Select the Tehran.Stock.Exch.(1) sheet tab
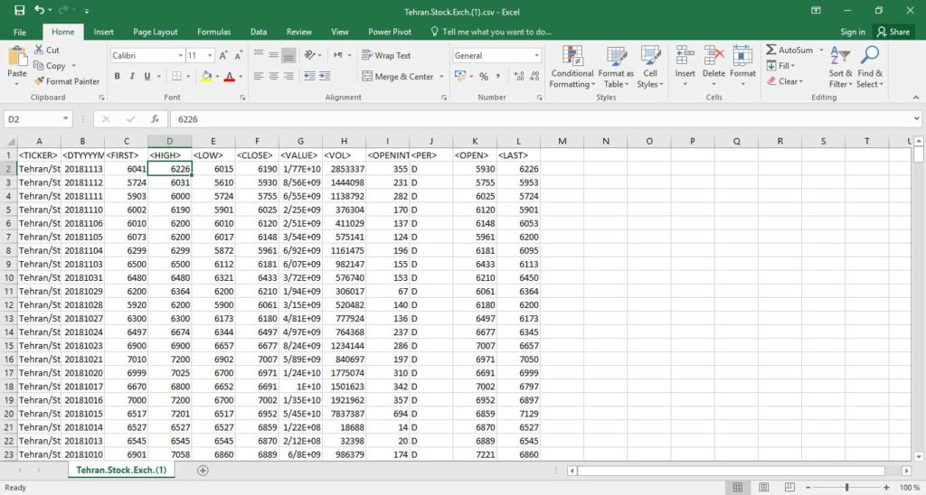Image resolution: width=926 pixels, height=495 pixels. click(x=121, y=471)
